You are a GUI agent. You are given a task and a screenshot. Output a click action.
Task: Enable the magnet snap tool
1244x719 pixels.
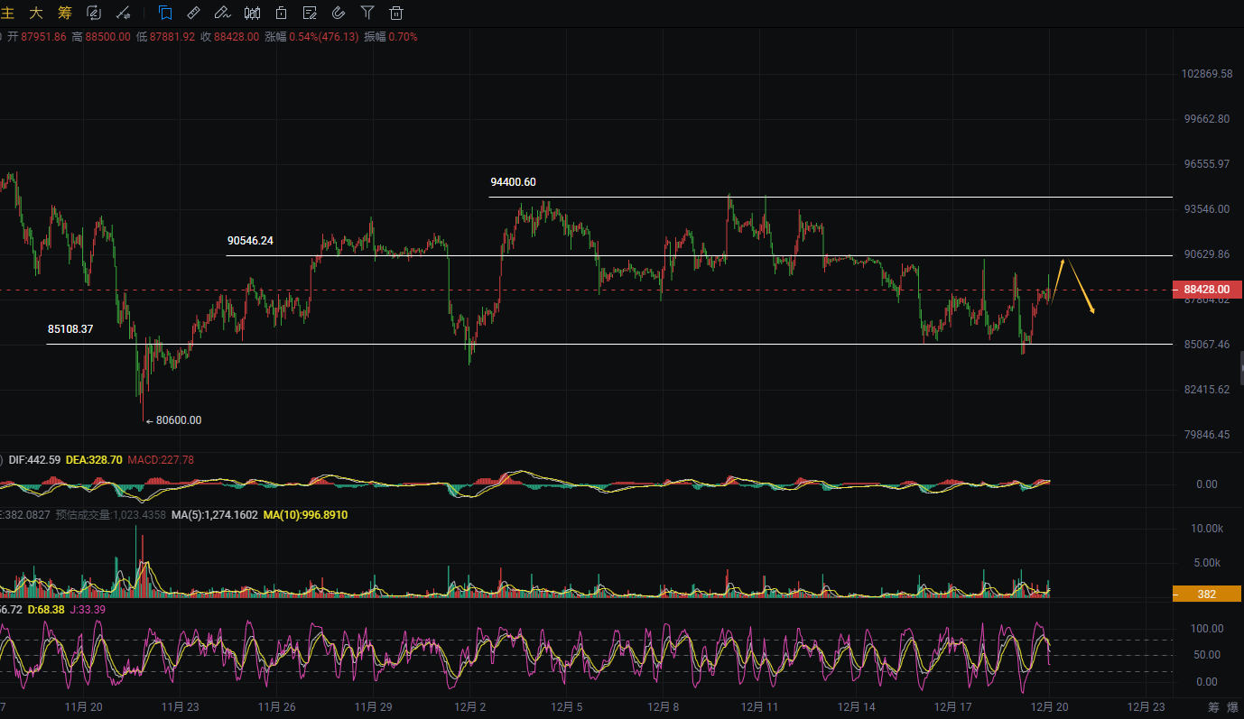click(x=339, y=13)
